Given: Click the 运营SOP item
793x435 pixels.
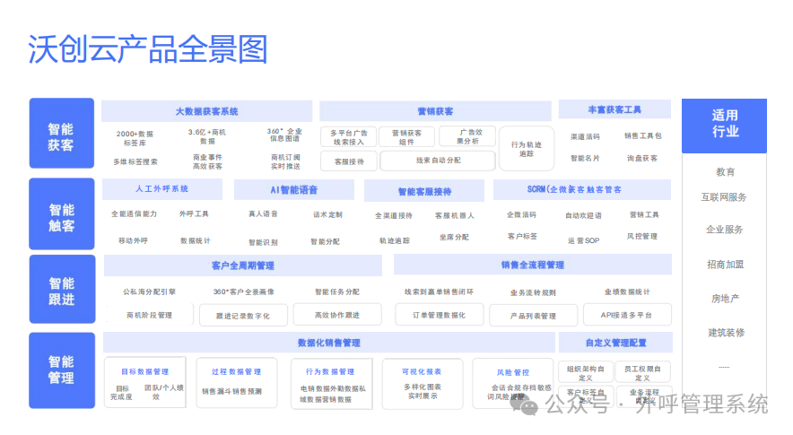Looking at the screenshot, I should (584, 240).
